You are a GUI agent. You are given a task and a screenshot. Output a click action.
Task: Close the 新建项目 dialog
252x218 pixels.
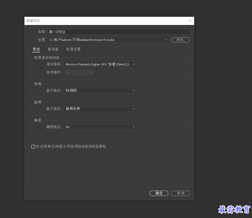190,21
